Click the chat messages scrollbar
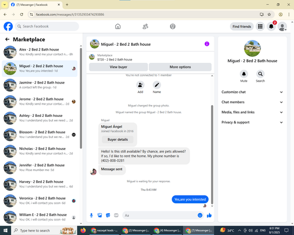Viewport: 294px width, 235px height. (212, 155)
